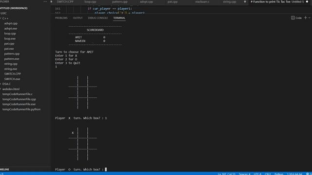Open the pattern.cpp editor tab
This screenshot has height=175, width=312.
tap(120, 1)
